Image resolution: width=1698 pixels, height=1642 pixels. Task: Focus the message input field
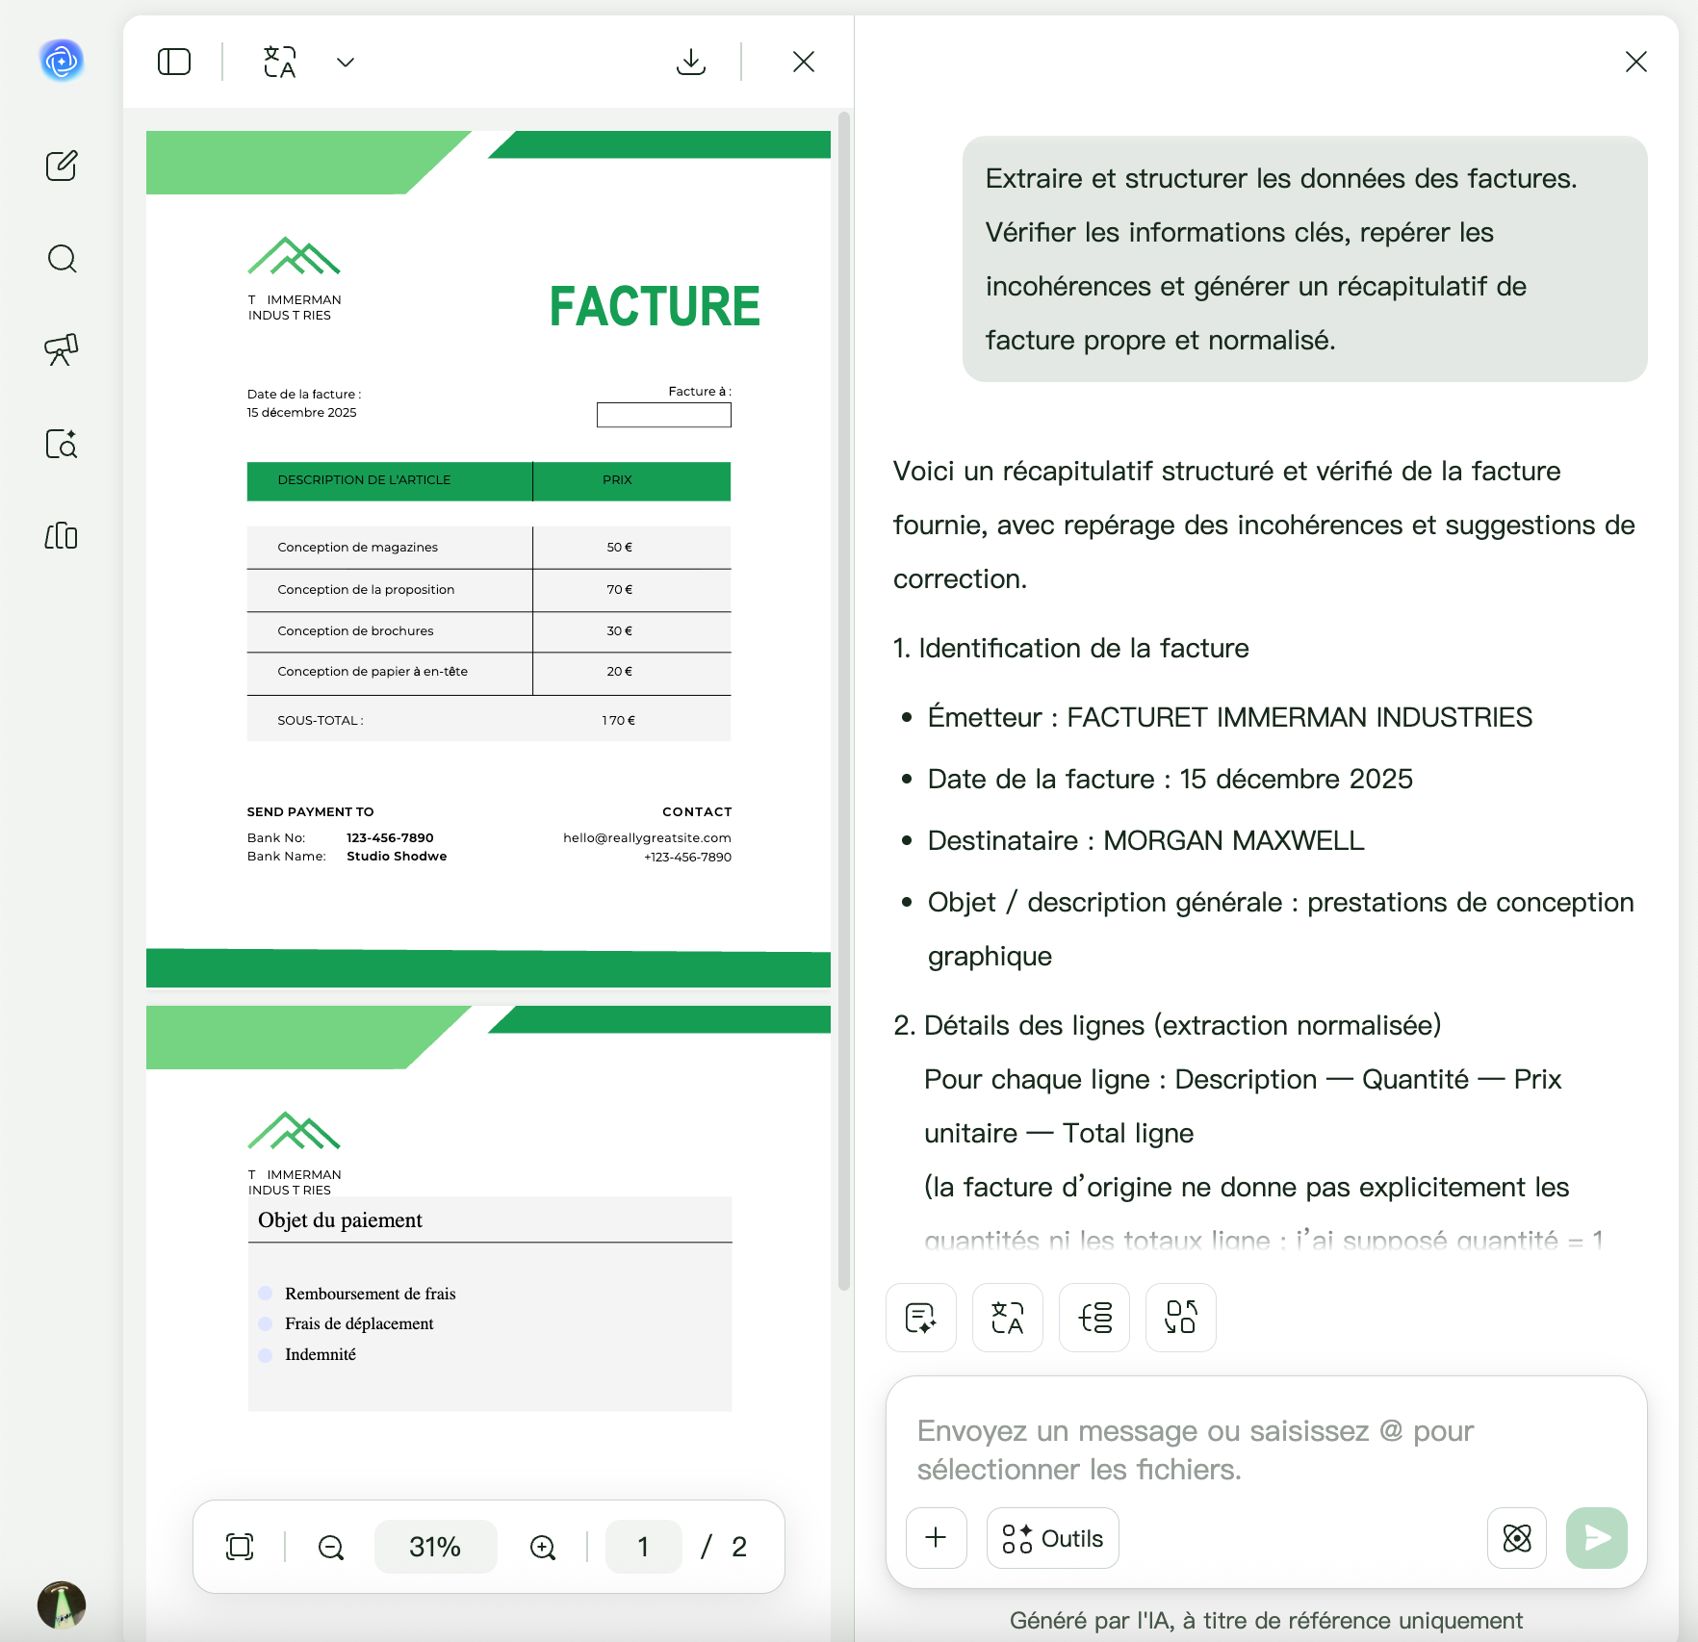1266,1450
